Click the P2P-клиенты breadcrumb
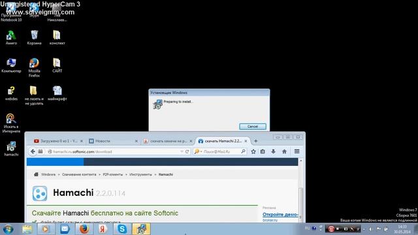418x235 pixels. pos(113,174)
